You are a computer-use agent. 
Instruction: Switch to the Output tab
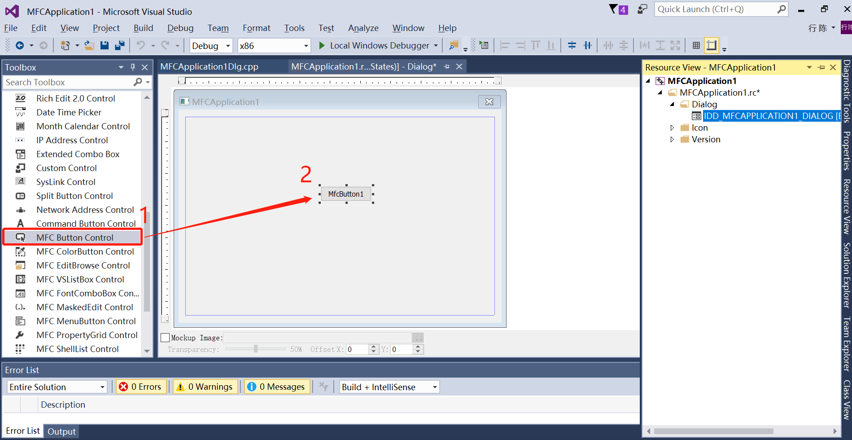point(61,431)
